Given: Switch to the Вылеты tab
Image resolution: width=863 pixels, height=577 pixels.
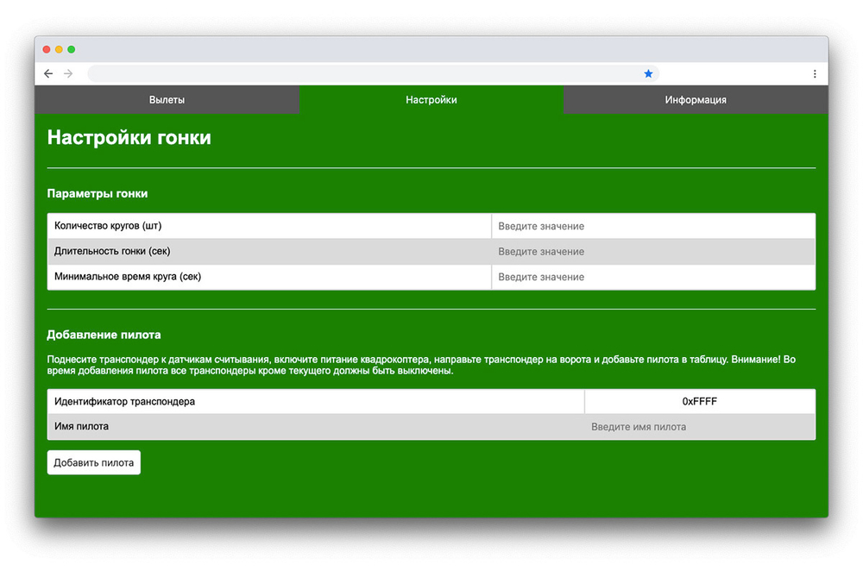Looking at the screenshot, I should [x=167, y=100].
